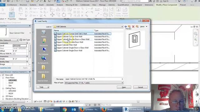Click the red Delete icon in dialog

(133, 26)
